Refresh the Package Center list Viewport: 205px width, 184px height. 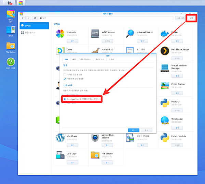[x=35, y=18]
